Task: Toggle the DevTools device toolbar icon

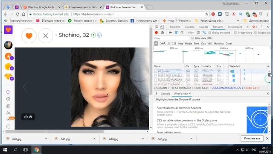Action: (x=162, y=27)
